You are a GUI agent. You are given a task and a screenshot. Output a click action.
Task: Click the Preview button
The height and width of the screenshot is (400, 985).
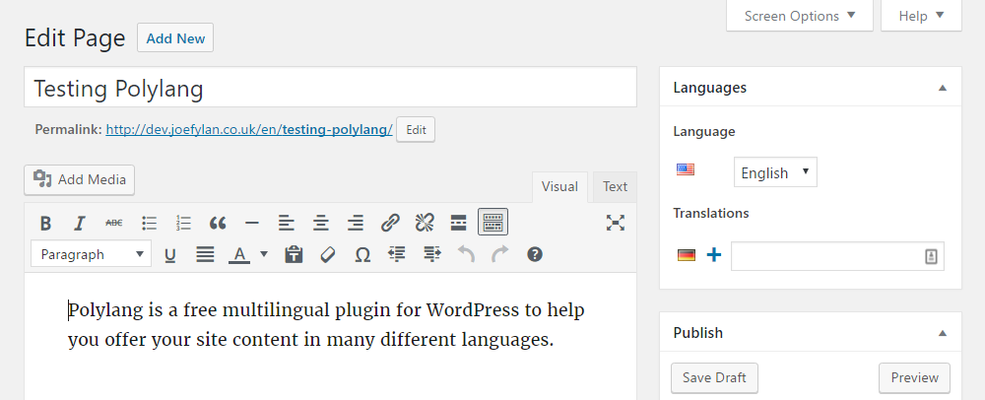click(x=915, y=377)
